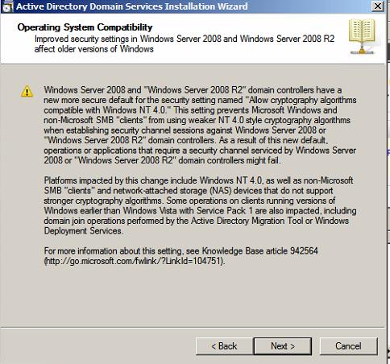Click the Active Directory wizard title text
This screenshot has width=390, height=364.
pyautogui.click(x=132, y=6)
